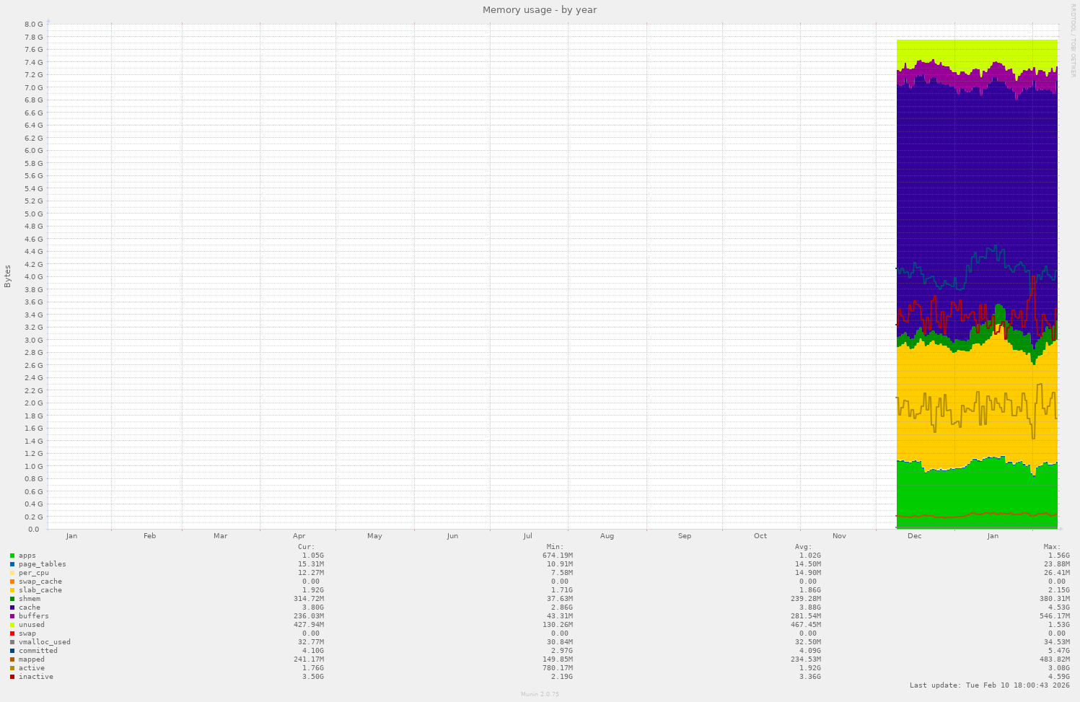This screenshot has height=702, width=1080.
Task: Click the apps legend label text
Action: click(27, 555)
